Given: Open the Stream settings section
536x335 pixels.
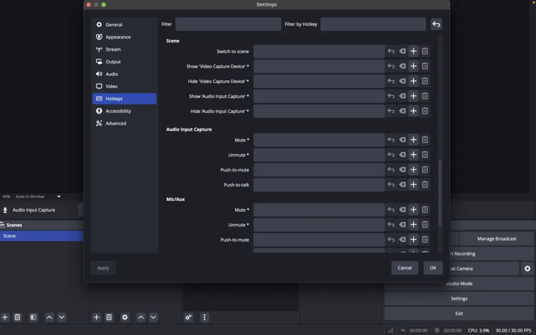Looking at the screenshot, I should coord(125,49).
